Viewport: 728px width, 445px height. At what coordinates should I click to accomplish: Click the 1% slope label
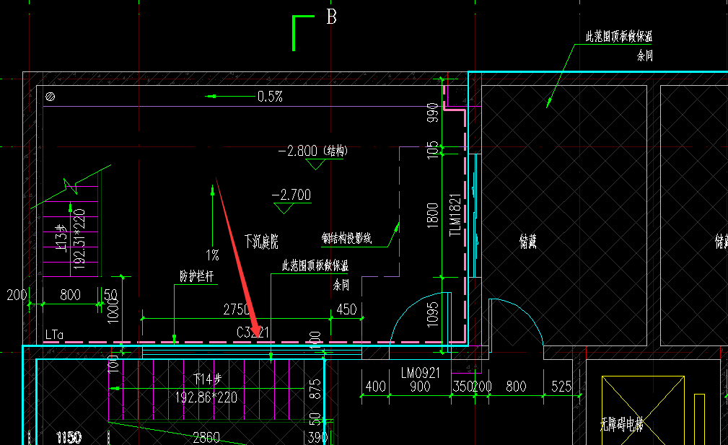coord(212,255)
